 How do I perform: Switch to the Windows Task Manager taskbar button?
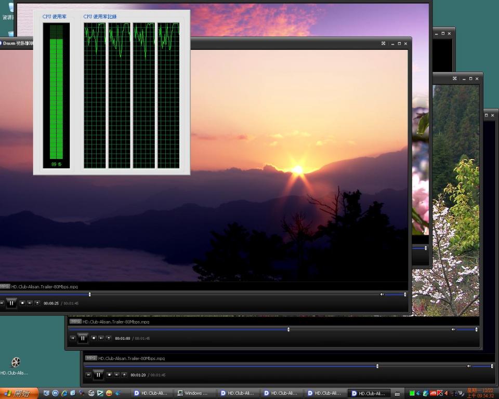click(193, 393)
